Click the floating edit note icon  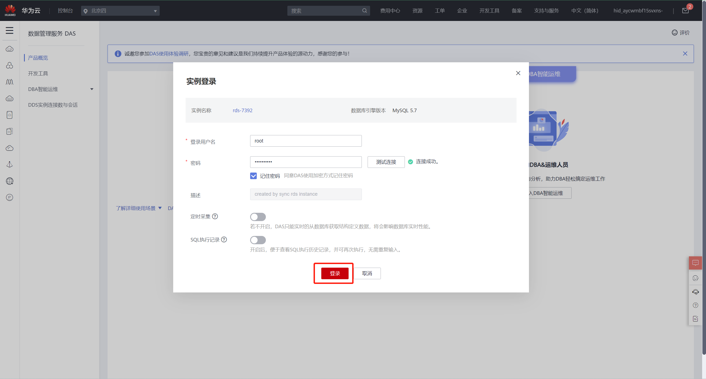(696, 319)
